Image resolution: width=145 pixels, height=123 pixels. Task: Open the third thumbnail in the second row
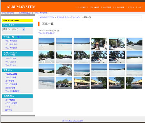82,57
